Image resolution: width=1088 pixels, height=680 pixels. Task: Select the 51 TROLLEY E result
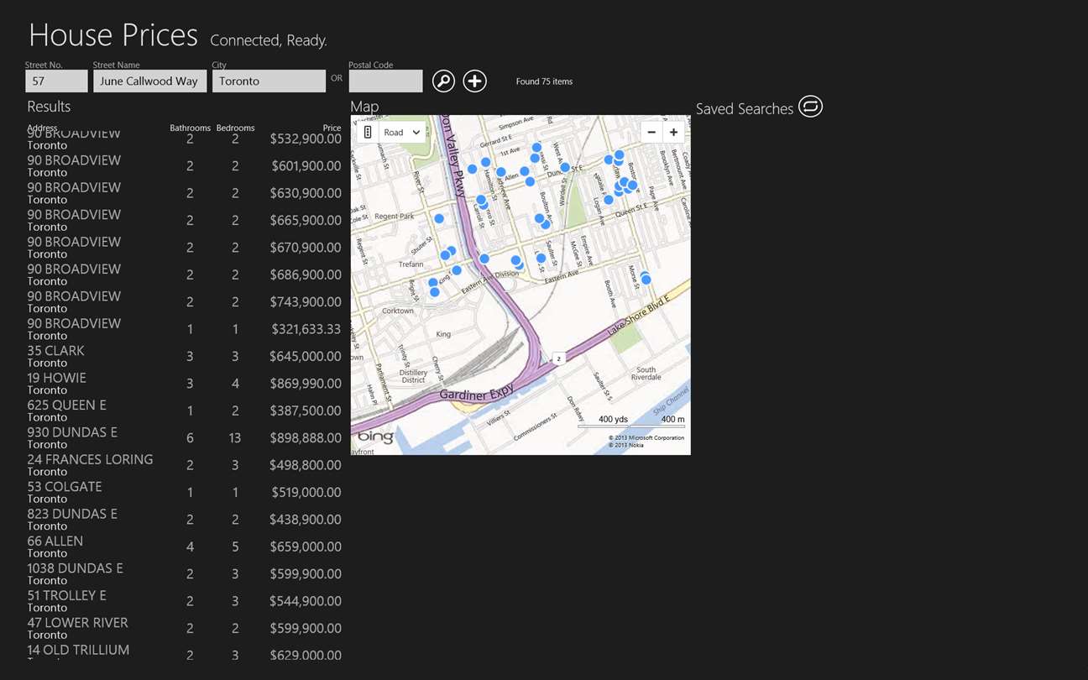(184, 601)
